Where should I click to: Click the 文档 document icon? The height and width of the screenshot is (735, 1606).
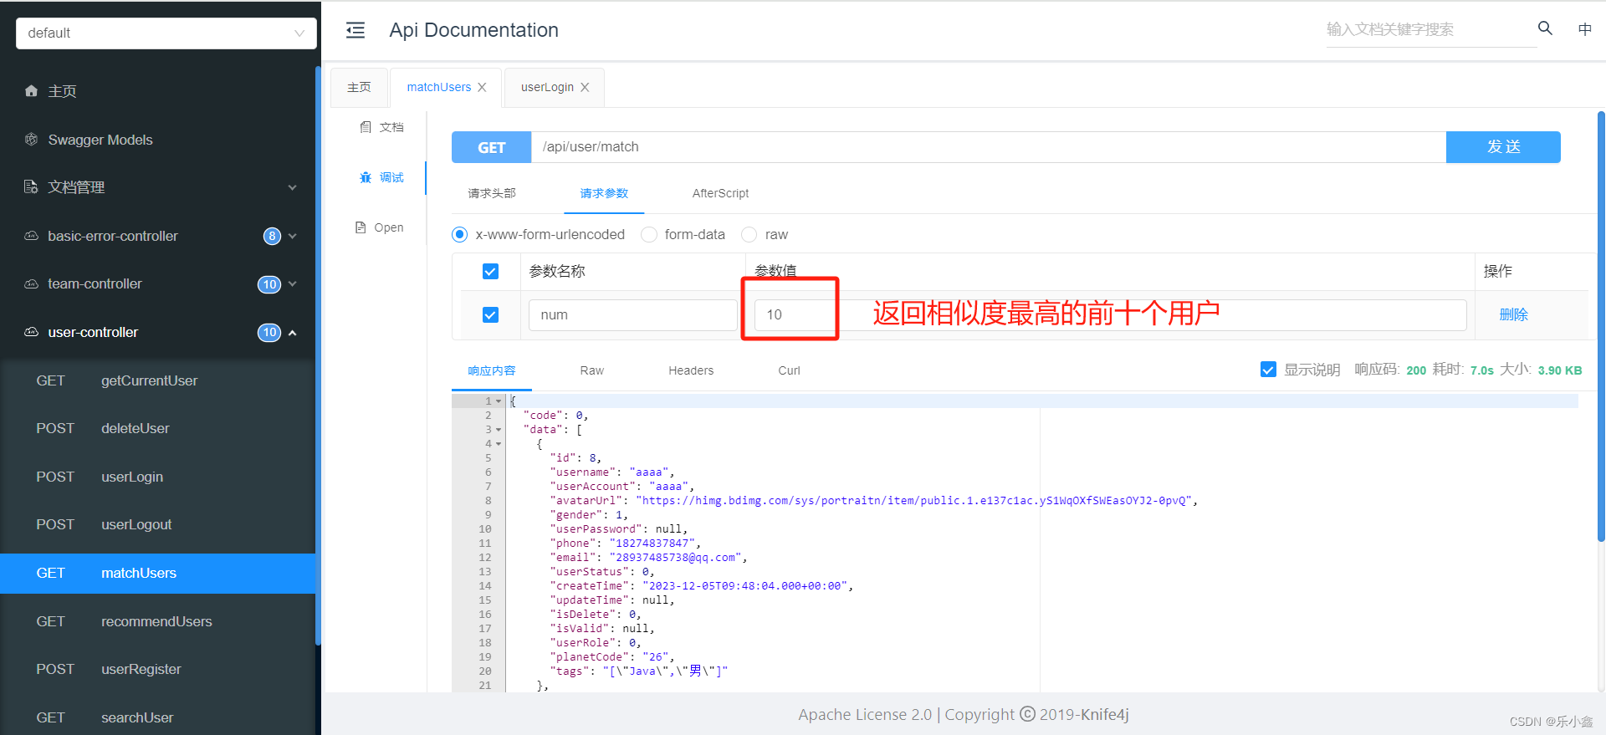coord(366,127)
